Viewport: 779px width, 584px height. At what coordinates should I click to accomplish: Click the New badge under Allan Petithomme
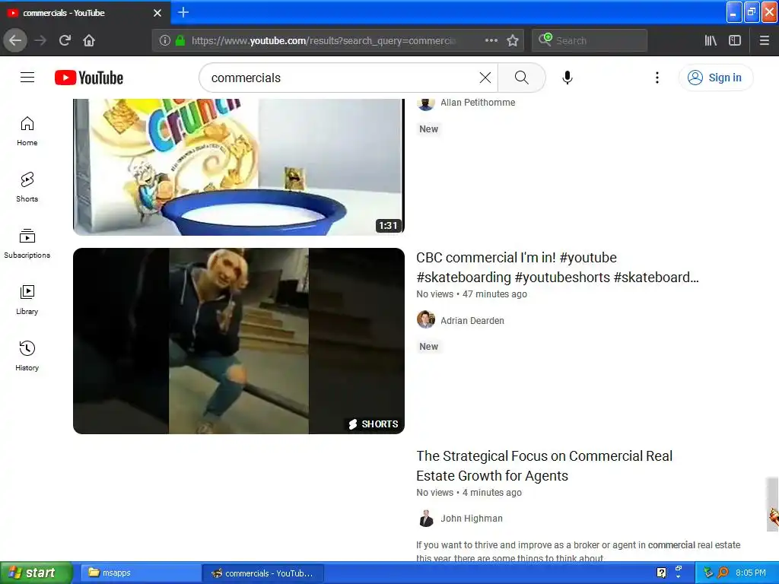[x=428, y=129]
